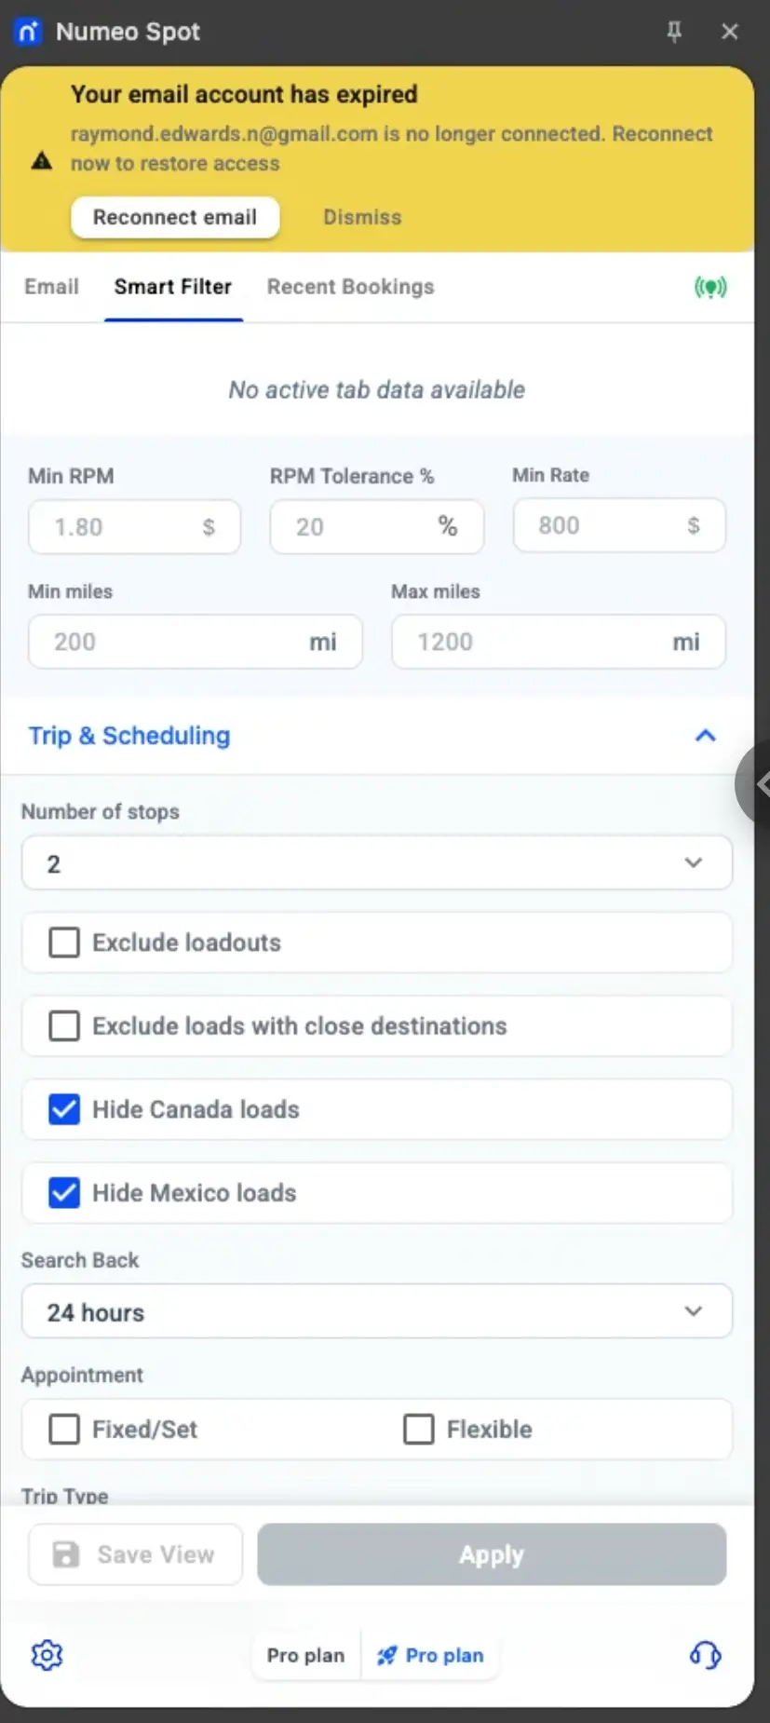770x1723 pixels.
Task: Click the green live signal icon
Action: click(x=710, y=287)
